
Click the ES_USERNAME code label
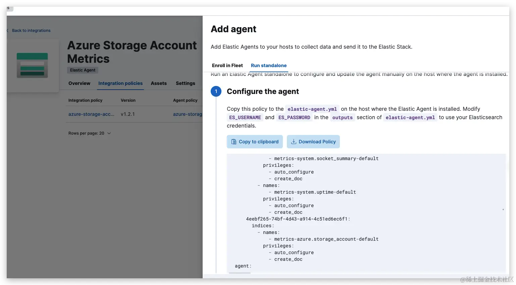(x=245, y=117)
